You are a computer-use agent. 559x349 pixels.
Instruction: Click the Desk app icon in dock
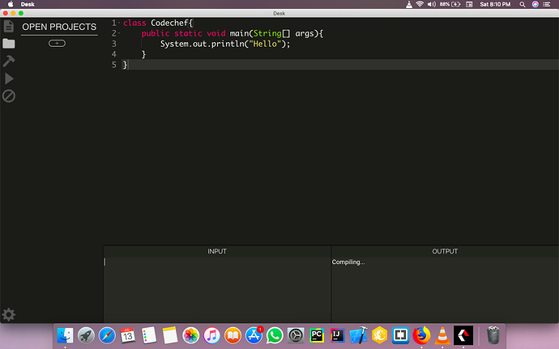point(463,335)
